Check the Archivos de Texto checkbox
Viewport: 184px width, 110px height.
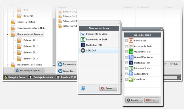coord(126,46)
